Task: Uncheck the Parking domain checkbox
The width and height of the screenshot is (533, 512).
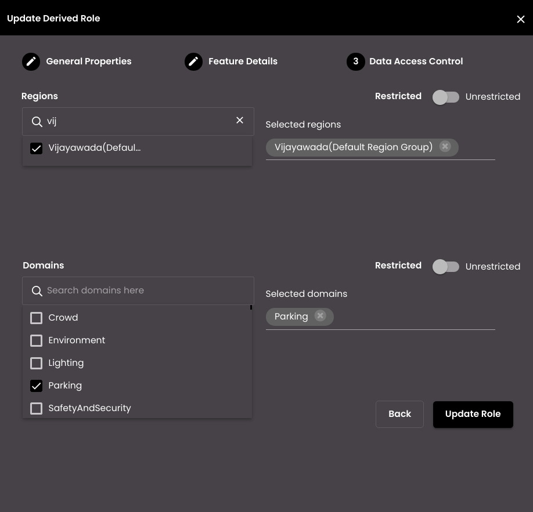Action: point(37,386)
